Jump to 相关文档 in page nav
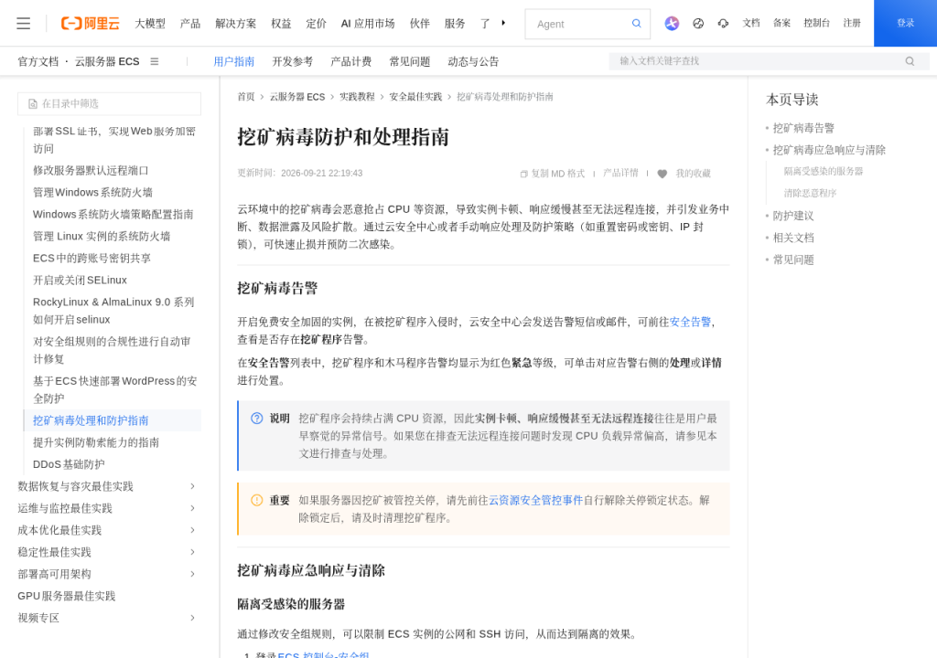937x658 pixels. pos(793,239)
